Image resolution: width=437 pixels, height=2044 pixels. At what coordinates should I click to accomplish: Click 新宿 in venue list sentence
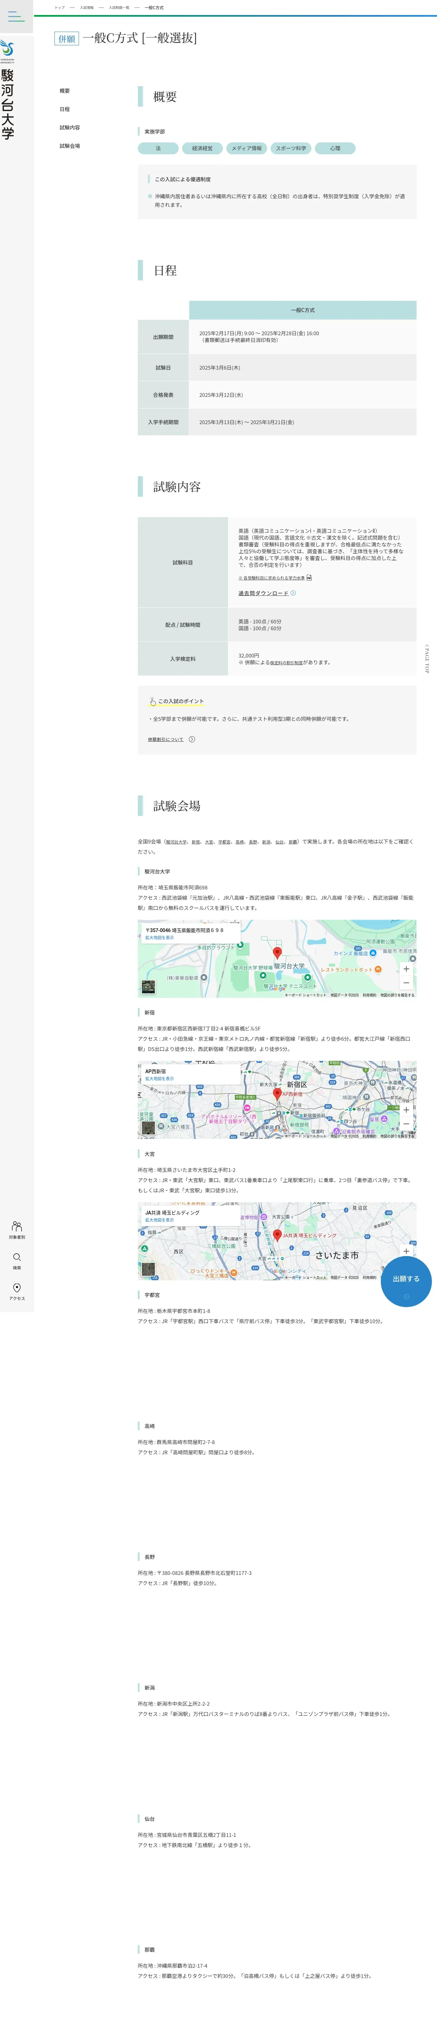[196, 842]
